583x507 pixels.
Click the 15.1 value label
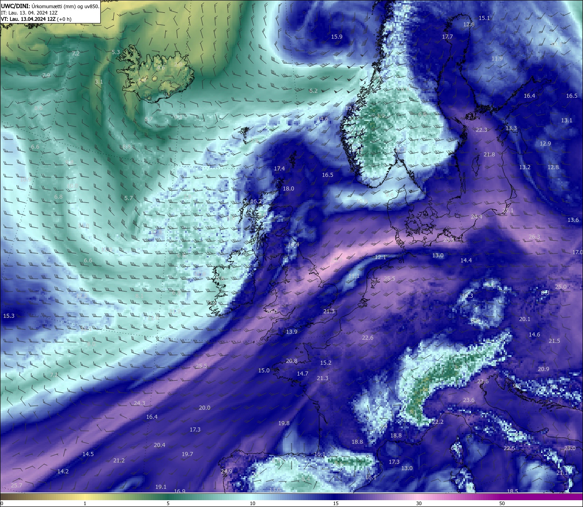click(x=484, y=18)
